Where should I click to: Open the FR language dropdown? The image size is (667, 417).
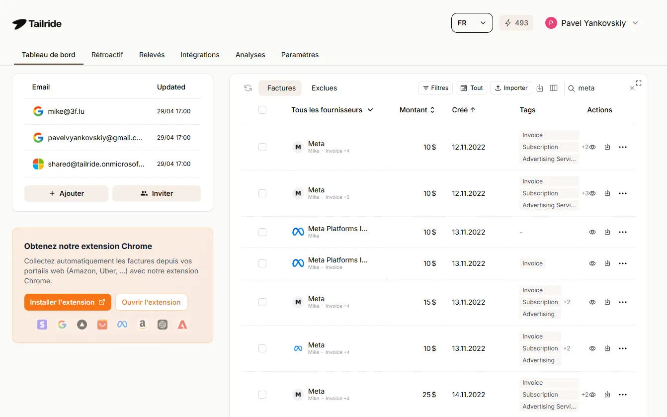tap(471, 22)
